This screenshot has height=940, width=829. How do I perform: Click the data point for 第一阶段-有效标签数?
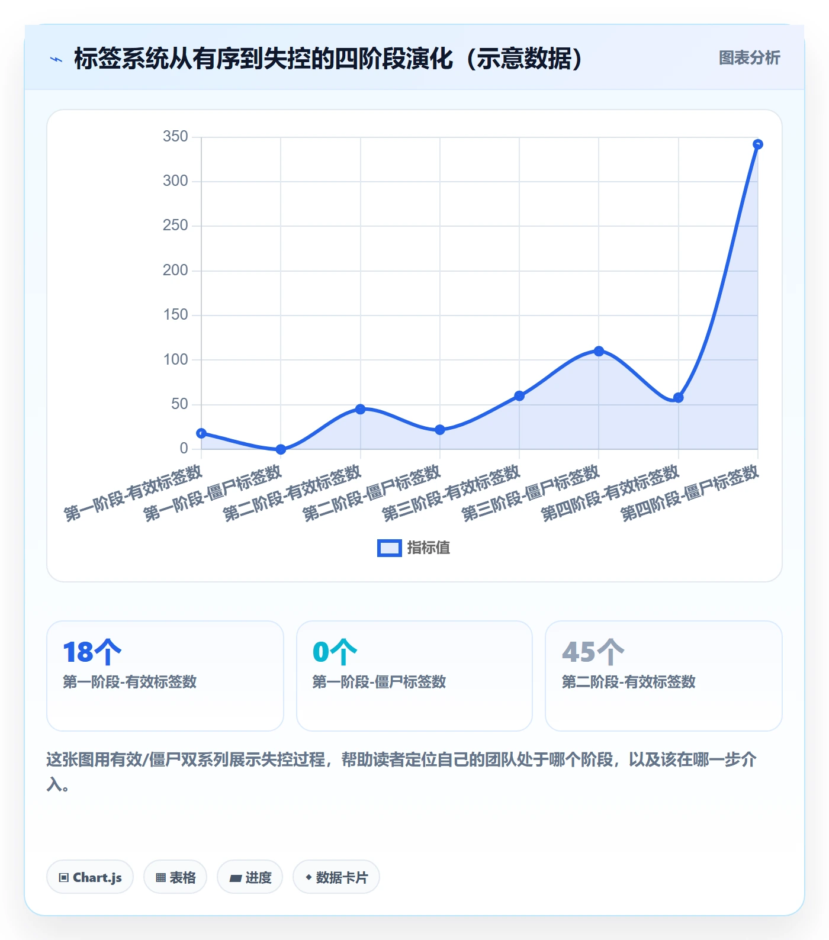coord(201,433)
